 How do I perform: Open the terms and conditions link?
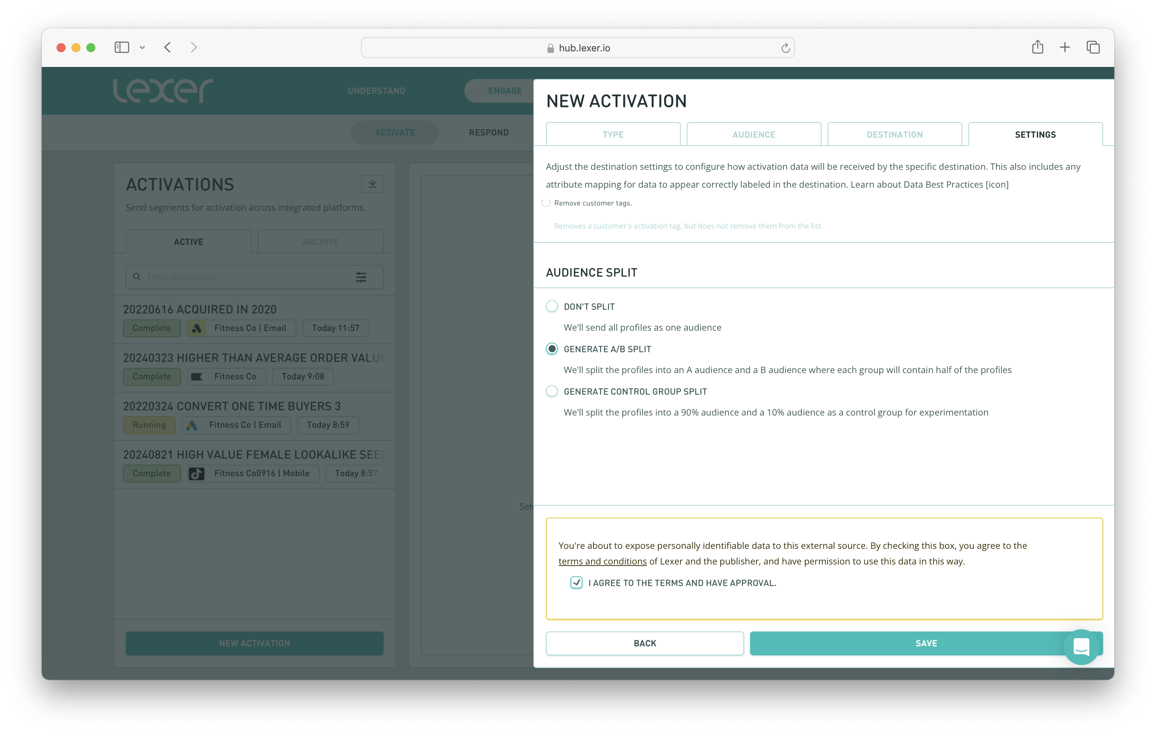click(x=603, y=561)
